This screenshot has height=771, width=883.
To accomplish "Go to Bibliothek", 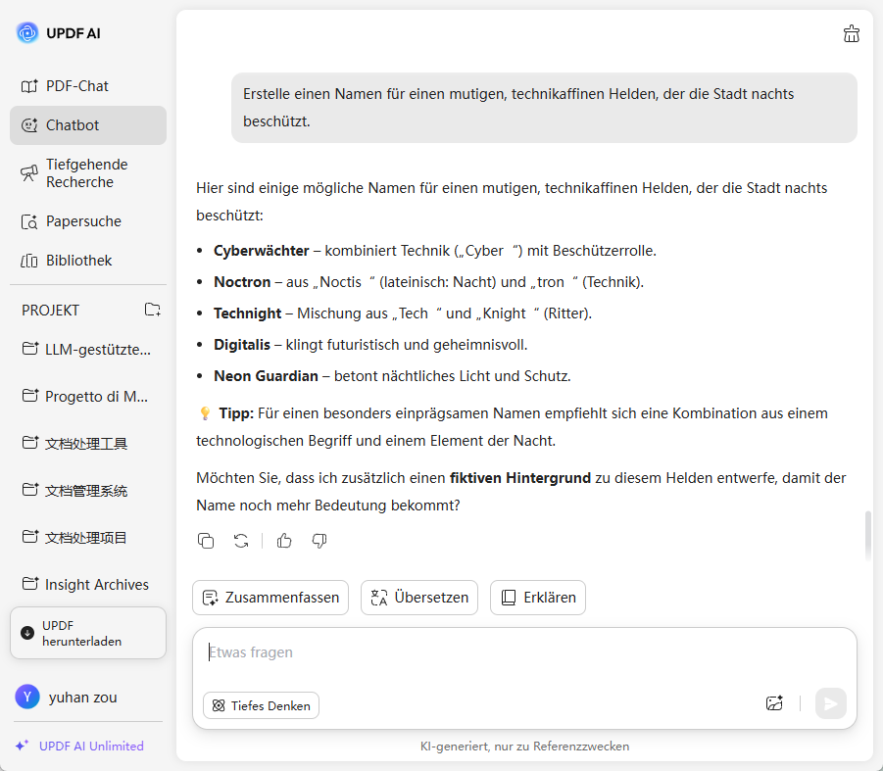I will pyautogui.click(x=78, y=261).
